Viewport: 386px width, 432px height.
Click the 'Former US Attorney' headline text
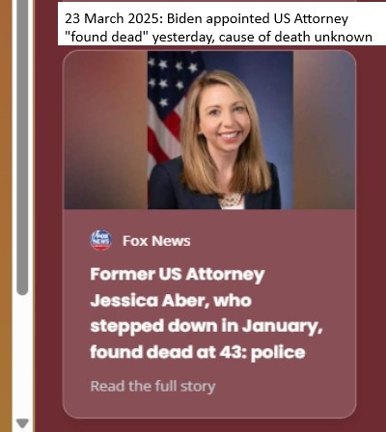coord(178,275)
